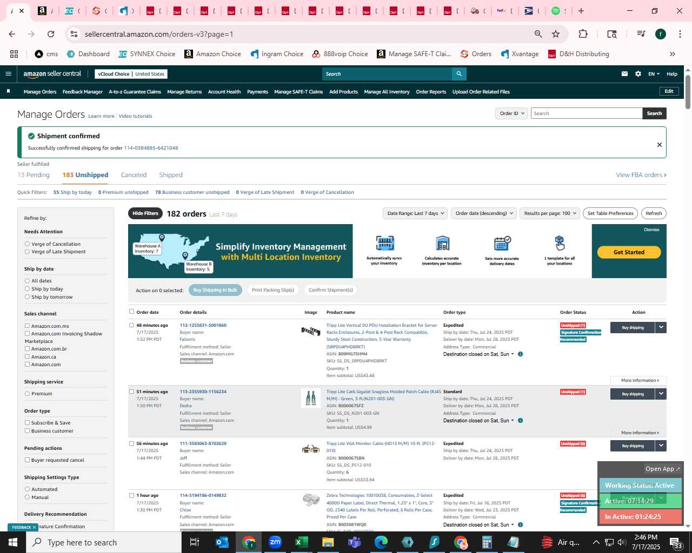Viewport: 692px width, 553px height.
Task: Switch to the Canceled orders tab
Action: pos(134,175)
